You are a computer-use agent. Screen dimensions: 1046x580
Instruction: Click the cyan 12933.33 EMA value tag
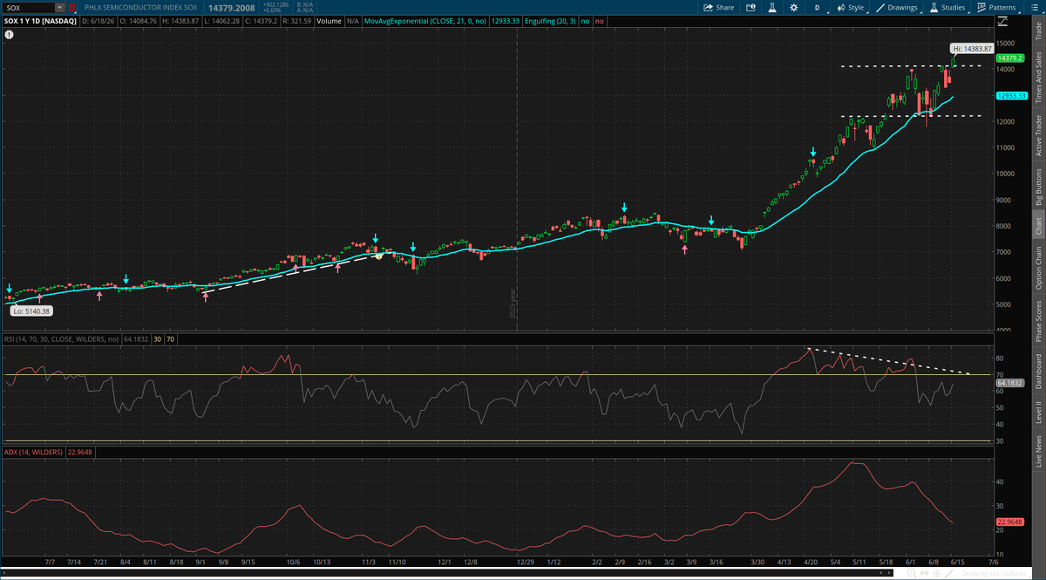(1011, 95)
